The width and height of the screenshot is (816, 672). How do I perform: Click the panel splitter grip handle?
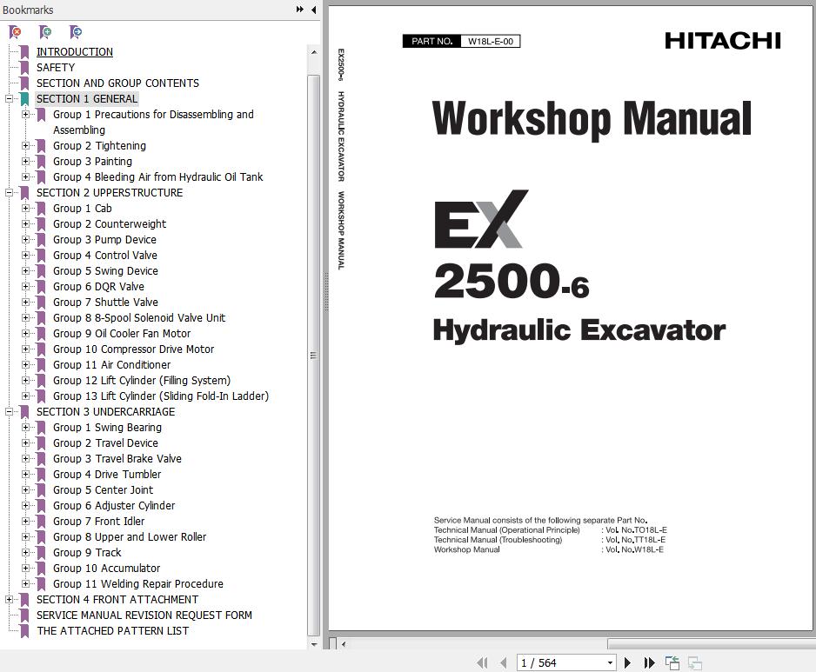click(326, 292)
